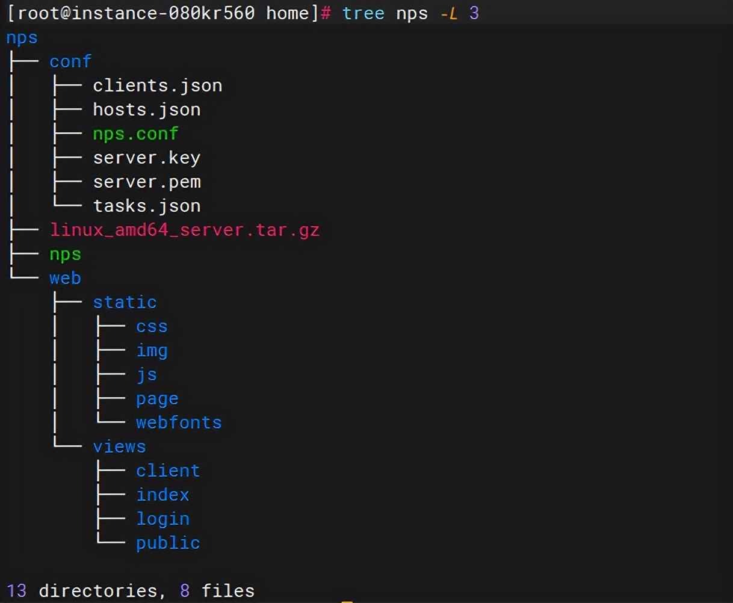
Task: Click the public directory name
Action: (x=168, y=543)
